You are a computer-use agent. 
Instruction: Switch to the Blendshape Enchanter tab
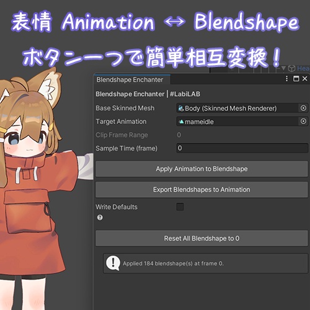point(132,79)
